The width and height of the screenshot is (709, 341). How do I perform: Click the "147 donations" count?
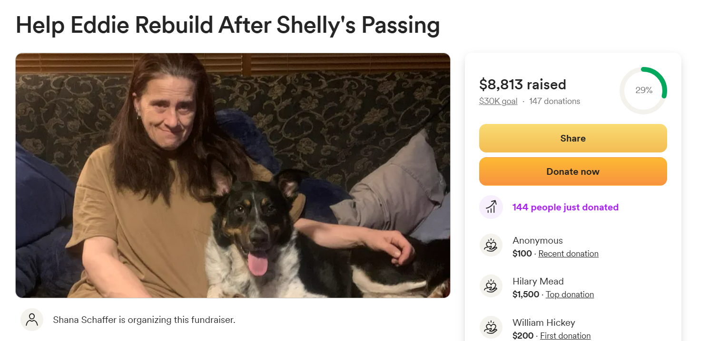(554, 101)
